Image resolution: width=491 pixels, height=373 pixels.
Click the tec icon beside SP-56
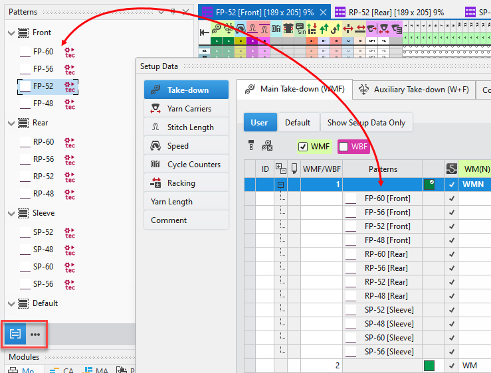pos(70,285)
